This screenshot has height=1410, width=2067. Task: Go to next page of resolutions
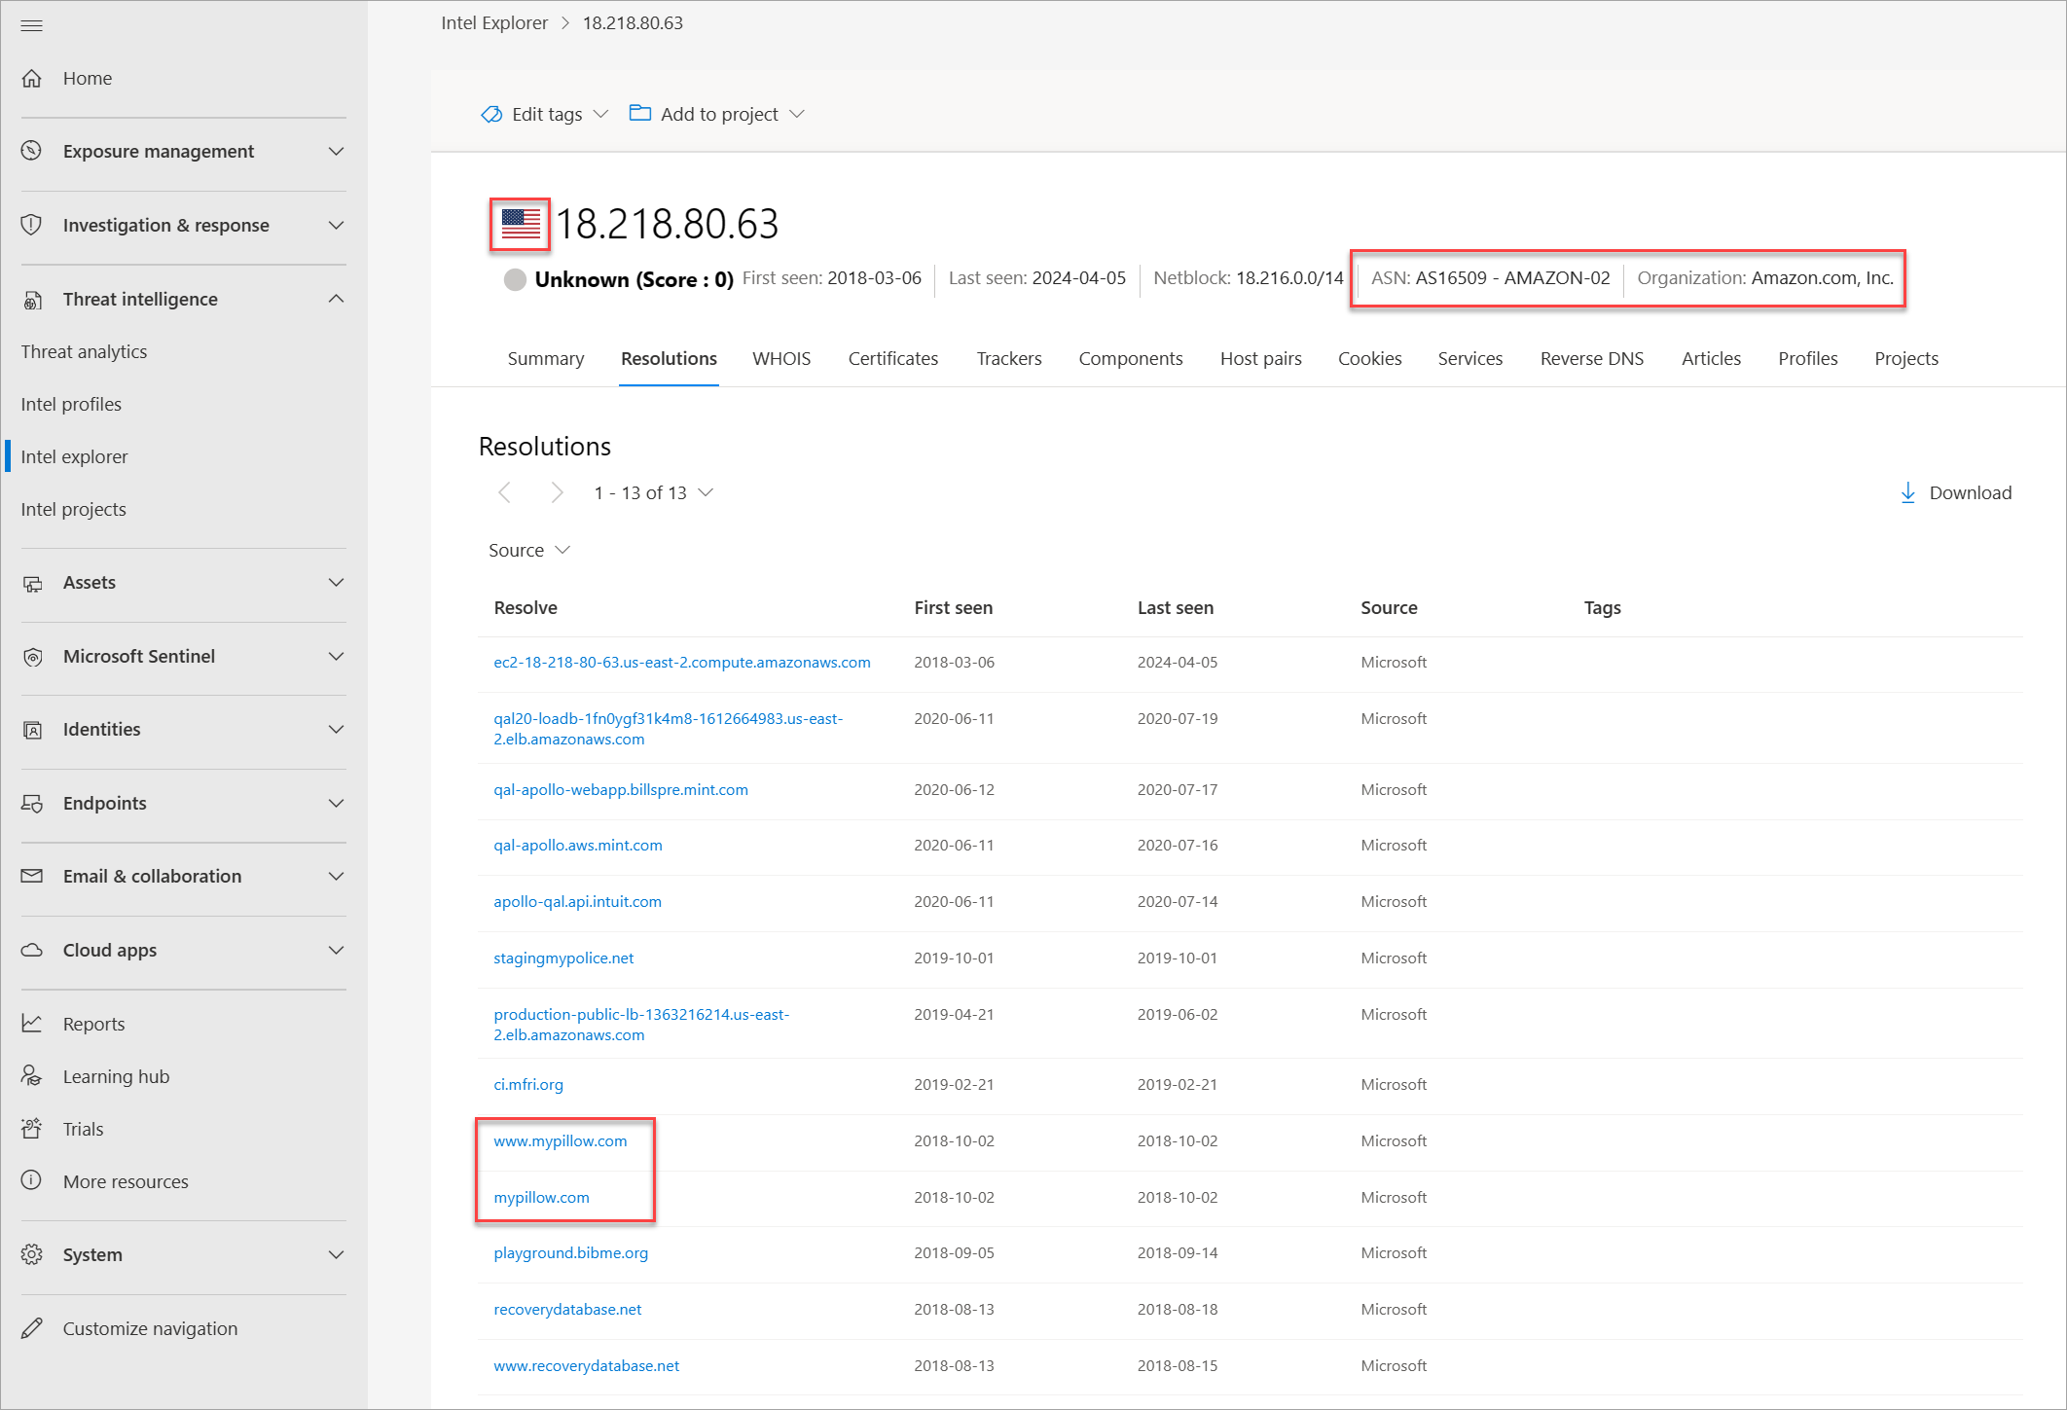pos(556,492)
